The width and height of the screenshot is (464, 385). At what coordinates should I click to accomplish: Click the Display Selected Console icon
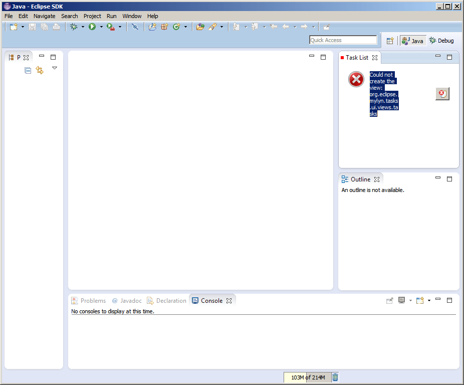point(401,300)
